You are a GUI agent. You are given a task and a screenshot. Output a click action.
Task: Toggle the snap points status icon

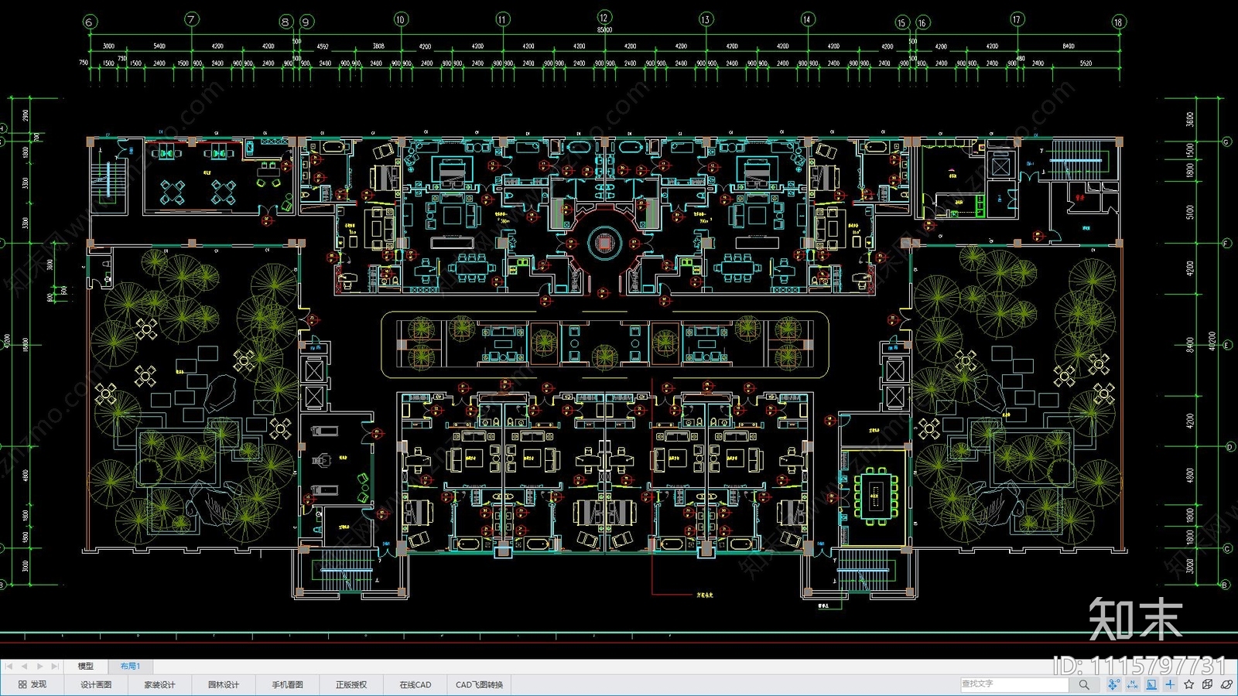[1113, 684]
